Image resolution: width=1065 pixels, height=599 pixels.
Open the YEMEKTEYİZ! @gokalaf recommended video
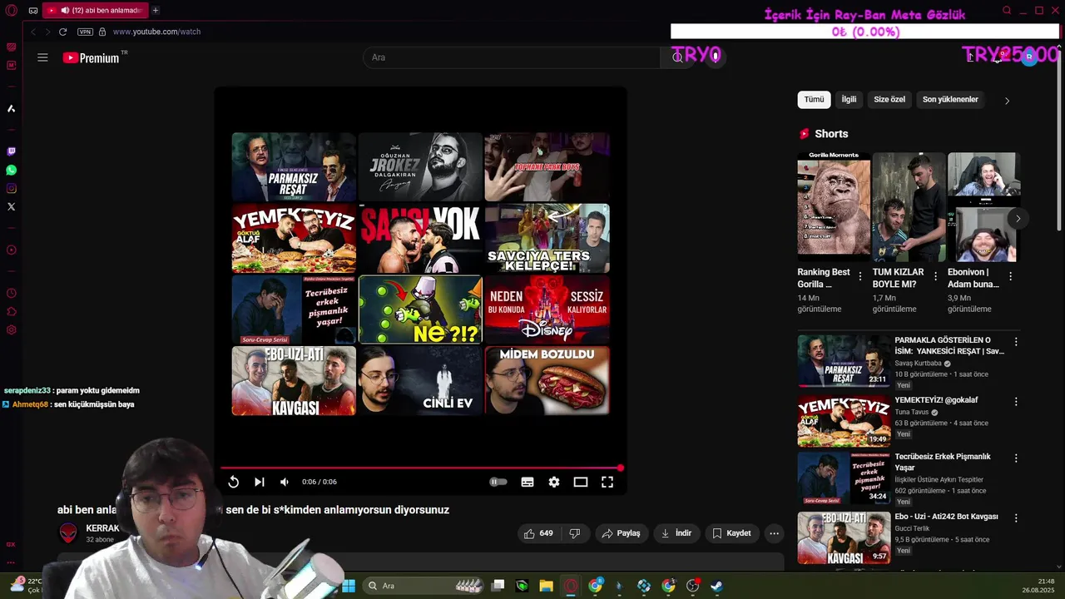[x=936, y=400]
